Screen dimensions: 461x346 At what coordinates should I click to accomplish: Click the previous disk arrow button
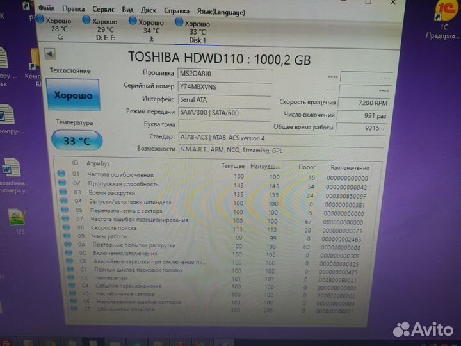pyautogui.click(x=50, y=54)
